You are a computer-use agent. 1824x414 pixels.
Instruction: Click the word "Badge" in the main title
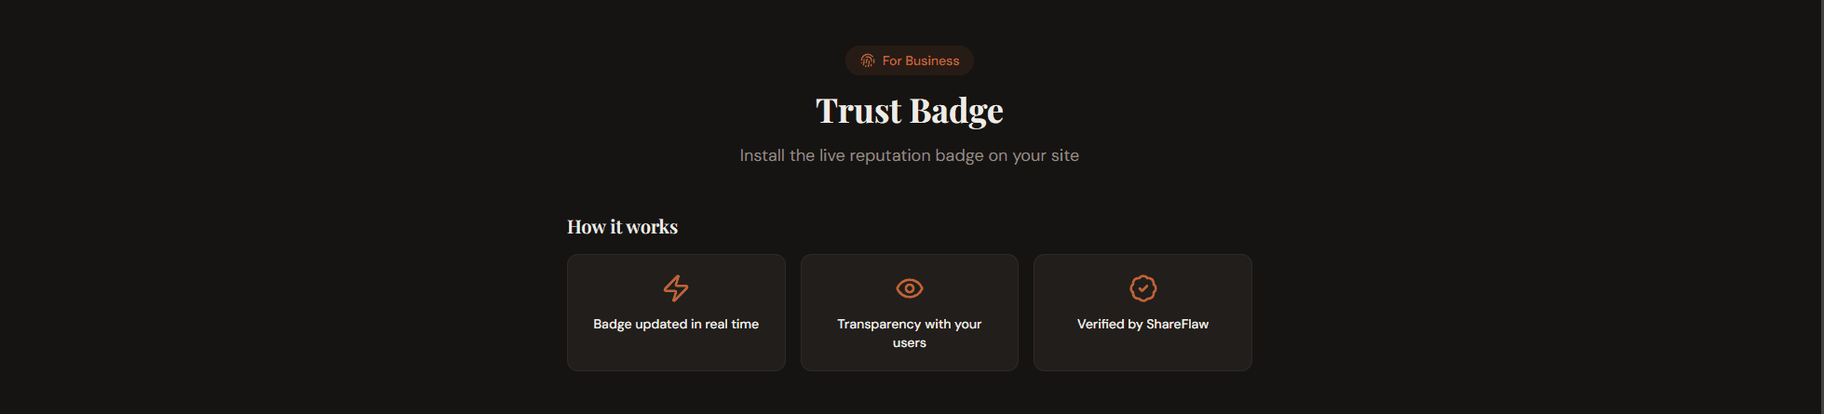tap(956, 112)
